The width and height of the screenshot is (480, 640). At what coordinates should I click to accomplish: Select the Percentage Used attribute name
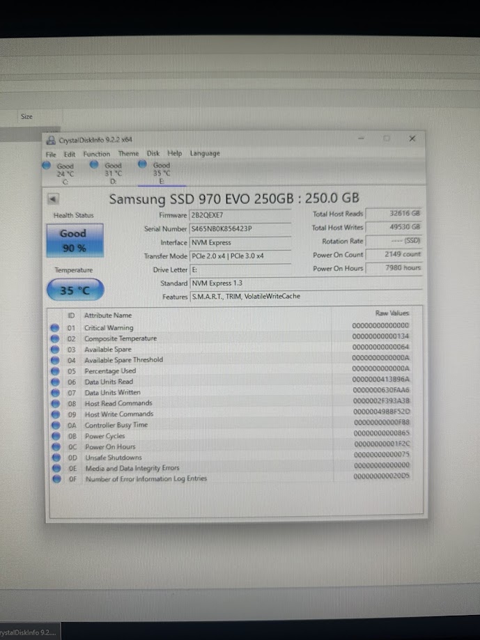(x=110, y=371)
